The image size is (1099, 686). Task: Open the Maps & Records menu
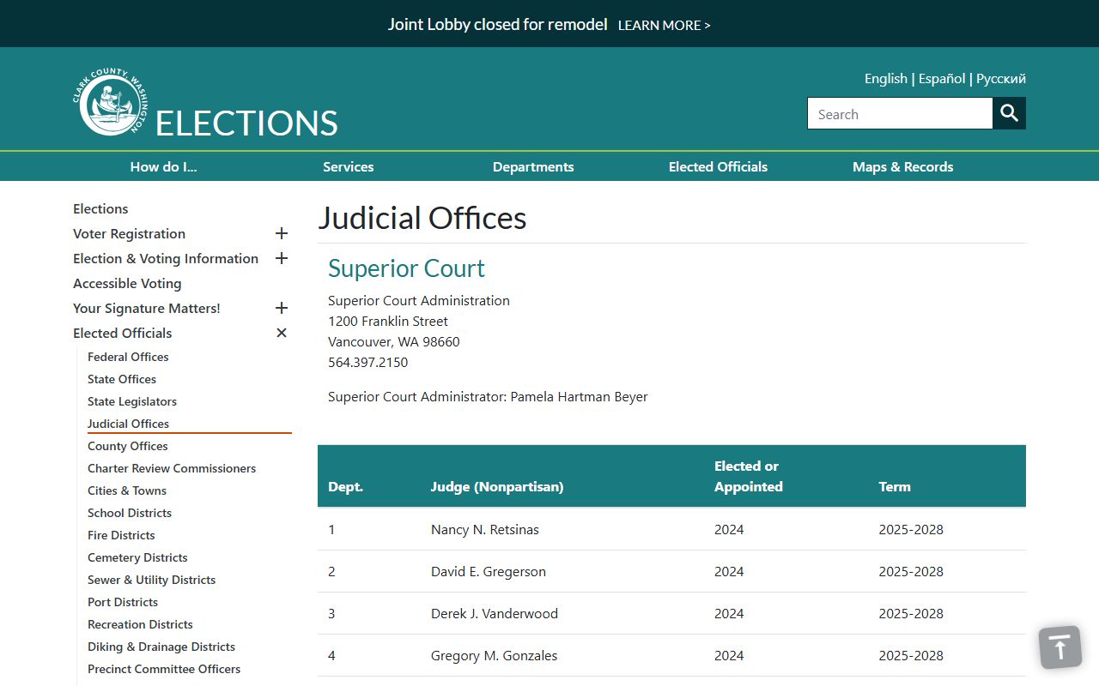tap(903, 166)
